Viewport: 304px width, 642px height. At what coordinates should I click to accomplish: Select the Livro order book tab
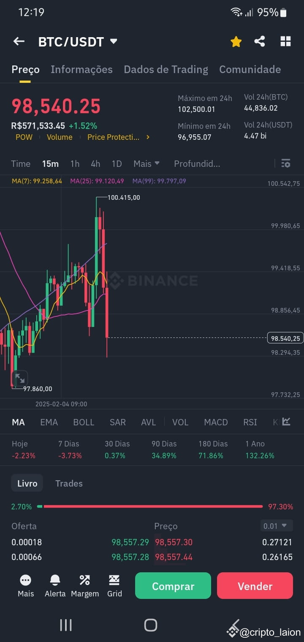27,483
